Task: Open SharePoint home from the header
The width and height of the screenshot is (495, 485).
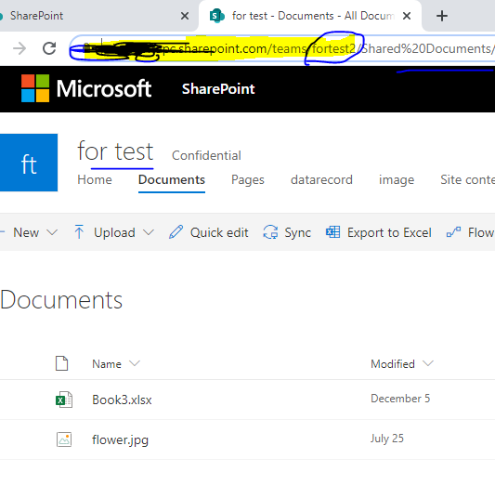Action: [x=218, y=89]
